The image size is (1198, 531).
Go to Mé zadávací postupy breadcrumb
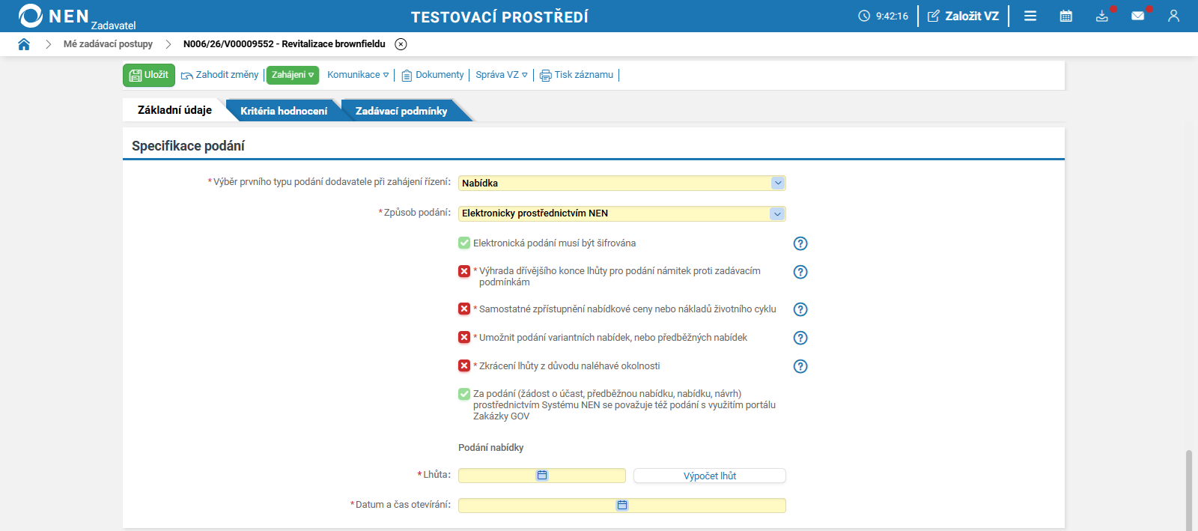click(108, 44)
